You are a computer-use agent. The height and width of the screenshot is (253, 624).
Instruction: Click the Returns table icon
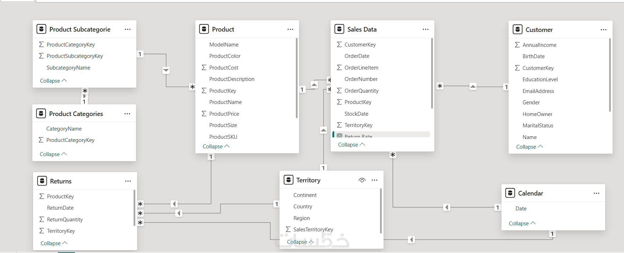(42, 181)
